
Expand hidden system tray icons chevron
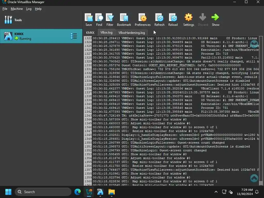pyautogui.click(x=216, y=192)
